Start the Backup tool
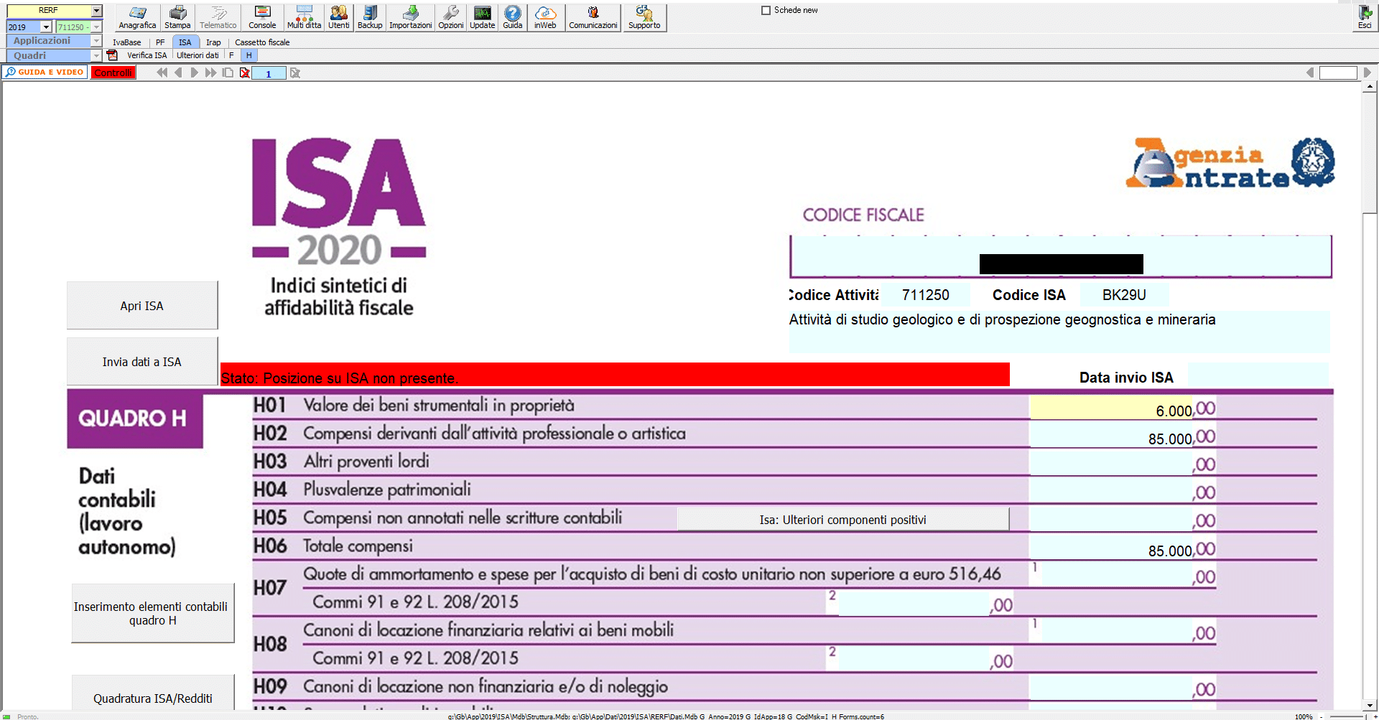Viewport: 1379px width, 720px height. coord(370,17)
